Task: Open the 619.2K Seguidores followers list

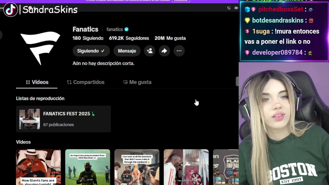Action: pyautogui.click(x=129, y=38)
